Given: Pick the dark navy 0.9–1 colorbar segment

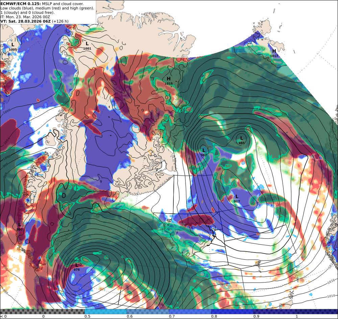Looking at the screenshot, I should pyautogui.click(x=274, y=312).
